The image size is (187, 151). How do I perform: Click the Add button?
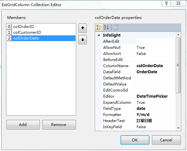coord(23,125)
